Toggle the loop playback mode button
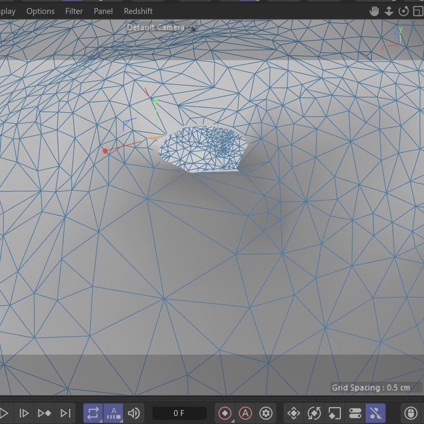 (93, 413)
